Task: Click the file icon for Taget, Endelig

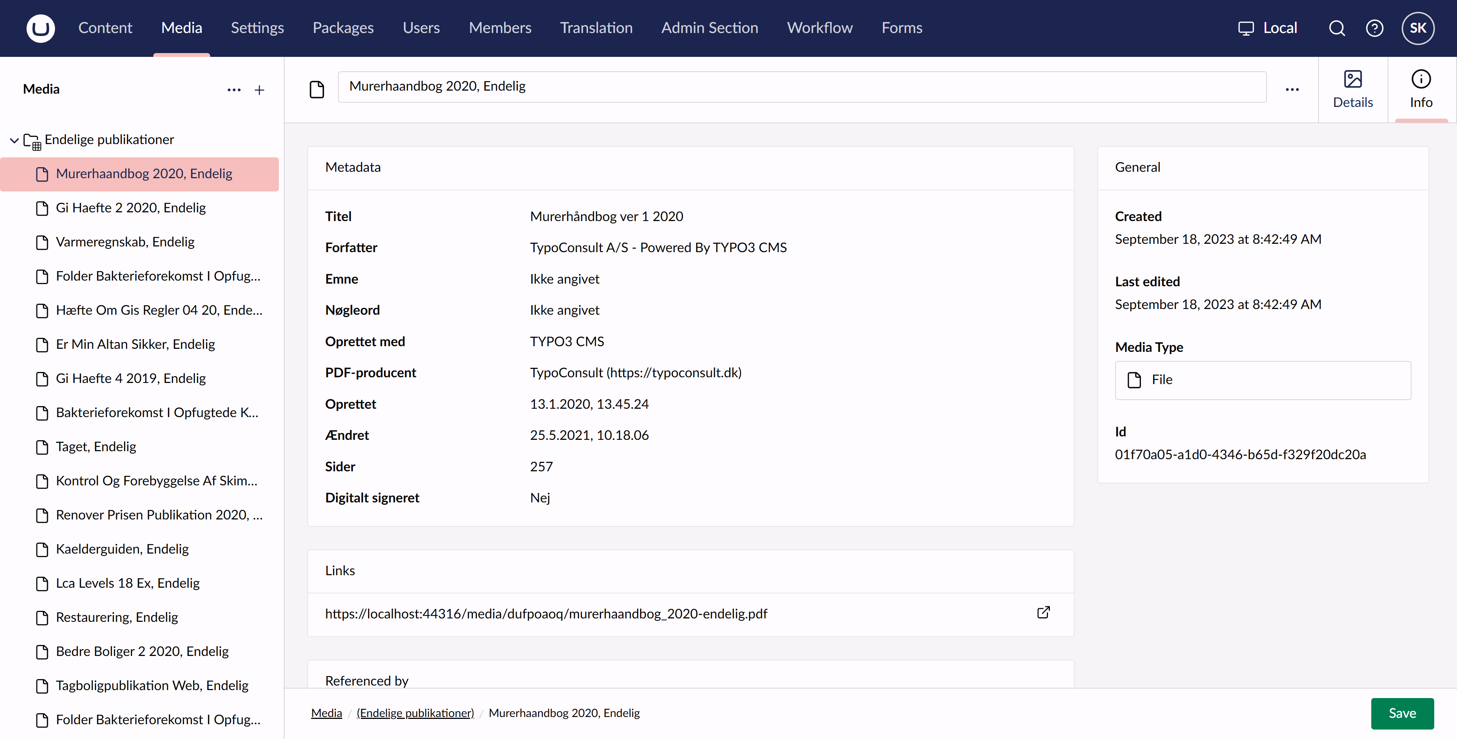Action: pyautogui.click(x=42, y=447)
